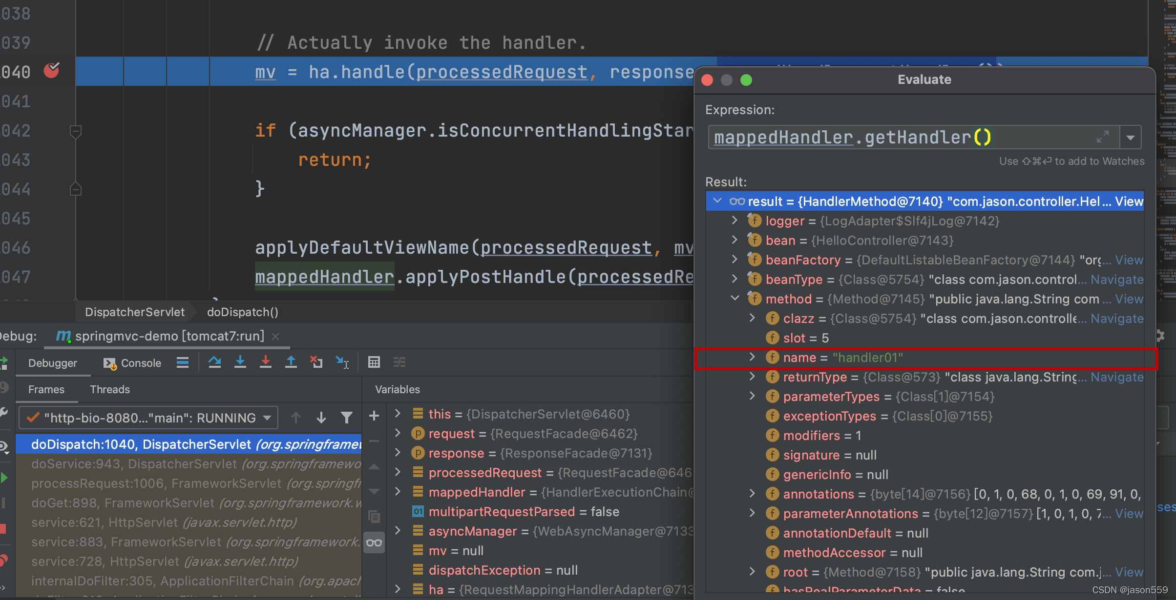
Task: Click Navigate link on beanType row
Action: tap(1117, 280)
